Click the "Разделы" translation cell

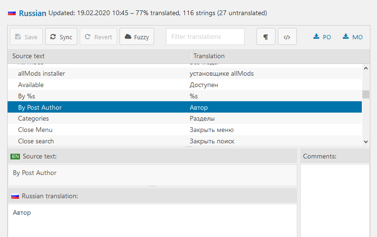click(202, 118)
